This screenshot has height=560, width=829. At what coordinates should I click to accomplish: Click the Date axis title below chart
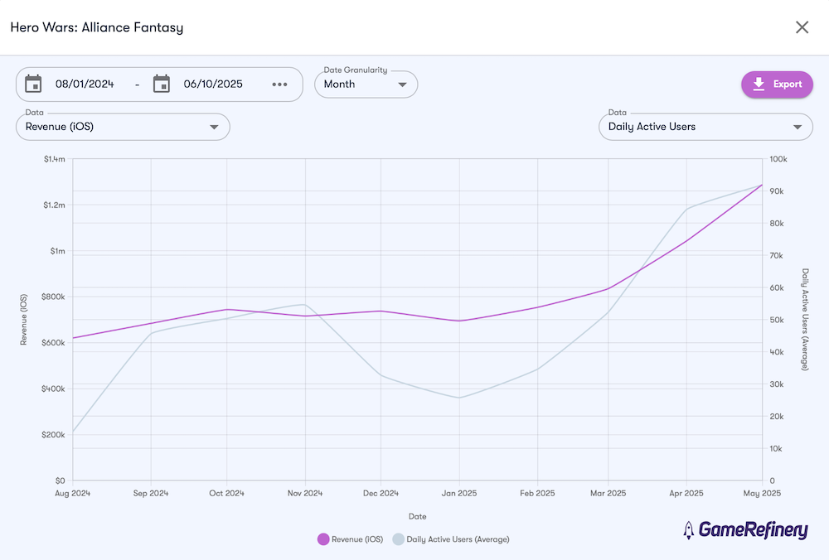(x=417, y=517)
